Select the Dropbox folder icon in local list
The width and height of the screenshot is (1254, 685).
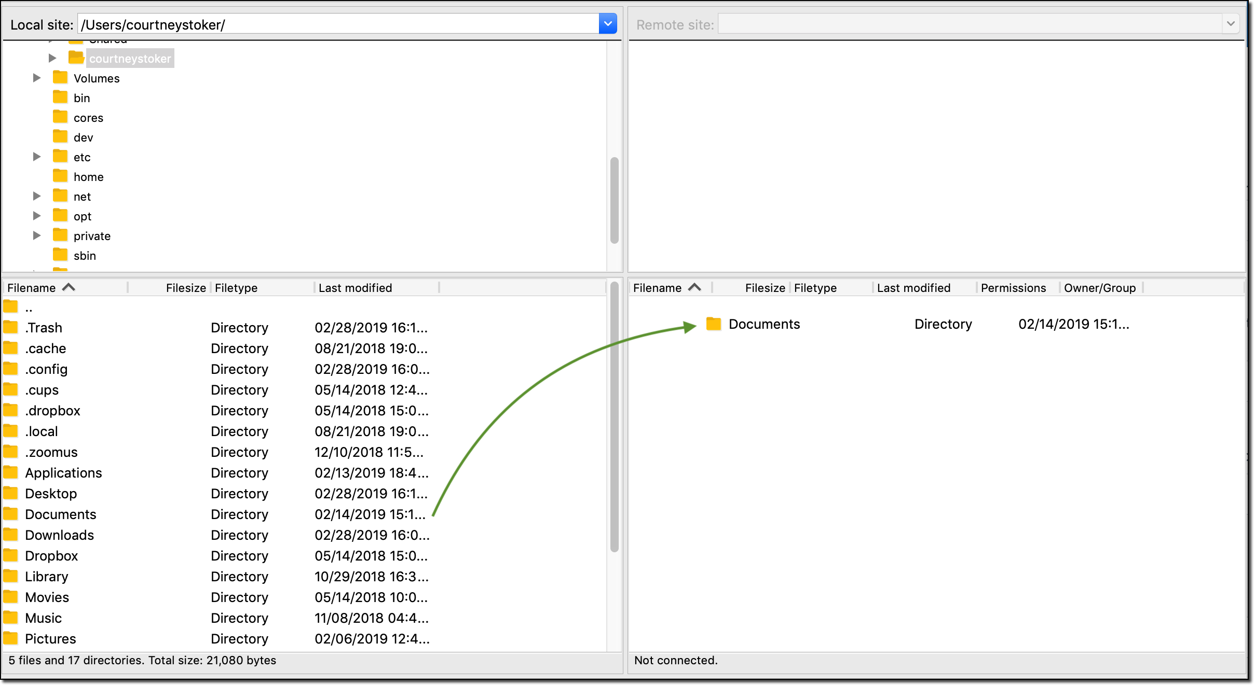11,555
